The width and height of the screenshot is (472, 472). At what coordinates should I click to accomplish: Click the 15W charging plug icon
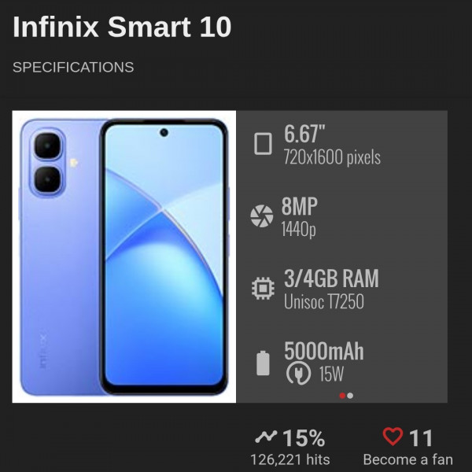298,373
